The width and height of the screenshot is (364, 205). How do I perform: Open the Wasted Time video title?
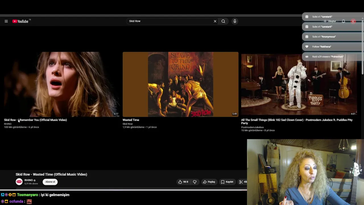131,120
